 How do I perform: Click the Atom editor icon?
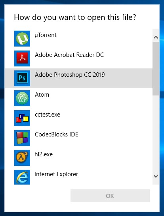pos(22,98)
